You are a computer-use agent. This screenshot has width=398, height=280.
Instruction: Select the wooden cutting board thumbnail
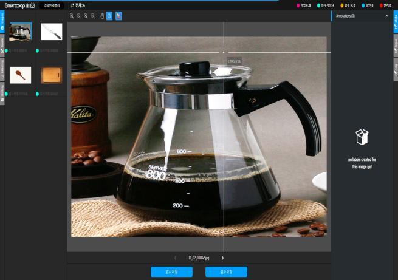coord(52,75)
